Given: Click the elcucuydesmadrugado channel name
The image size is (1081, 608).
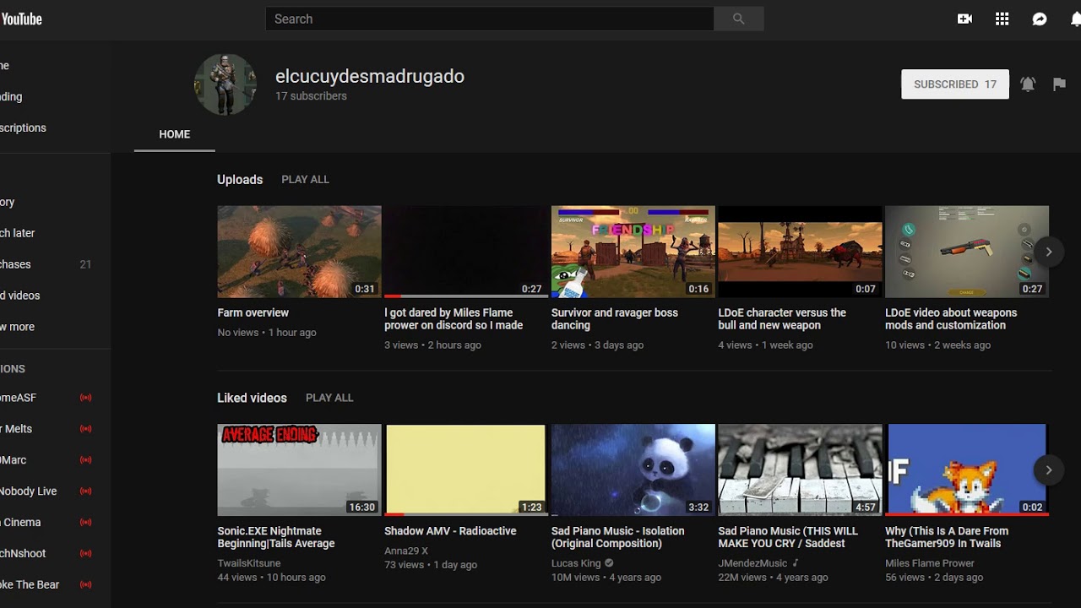Looking at the screenshot, I should click(x=370, y=76).
